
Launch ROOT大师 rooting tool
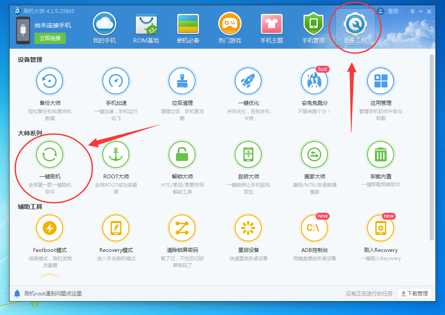[x=116, y=154]
